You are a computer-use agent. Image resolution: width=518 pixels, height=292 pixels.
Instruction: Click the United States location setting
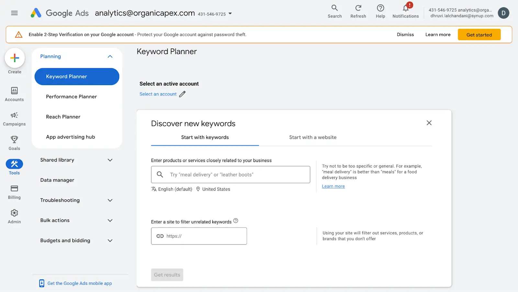[213, 189]
